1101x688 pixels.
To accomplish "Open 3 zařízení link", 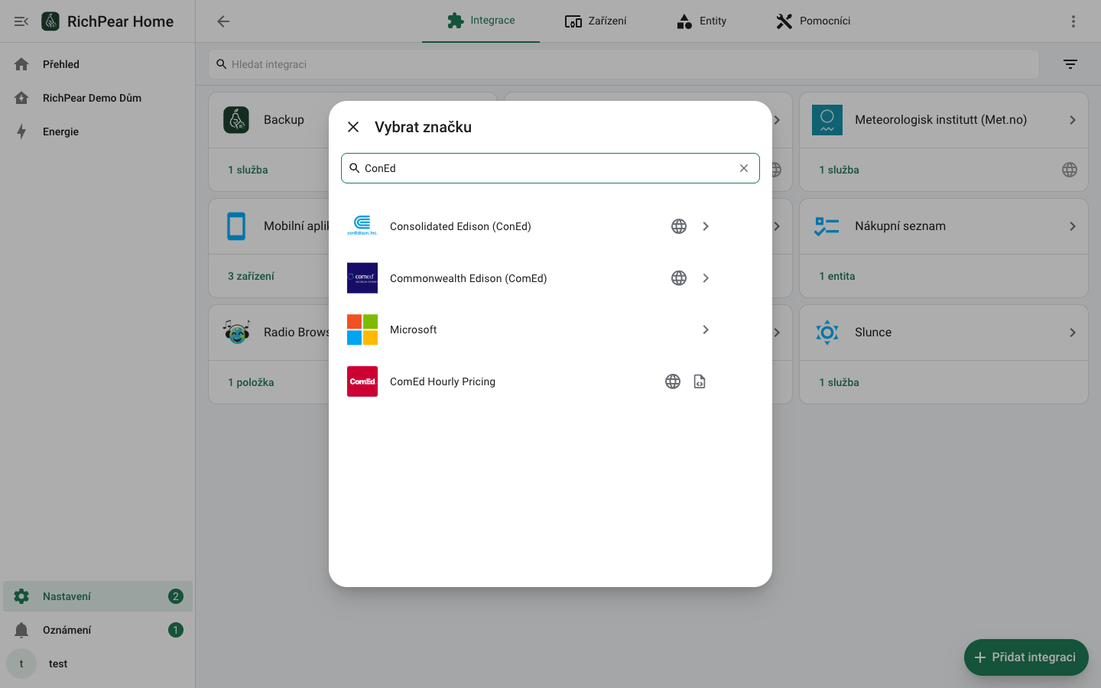I will coord(251,276).
